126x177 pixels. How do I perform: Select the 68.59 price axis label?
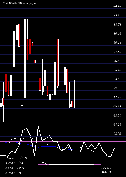[x=117, y=116]
